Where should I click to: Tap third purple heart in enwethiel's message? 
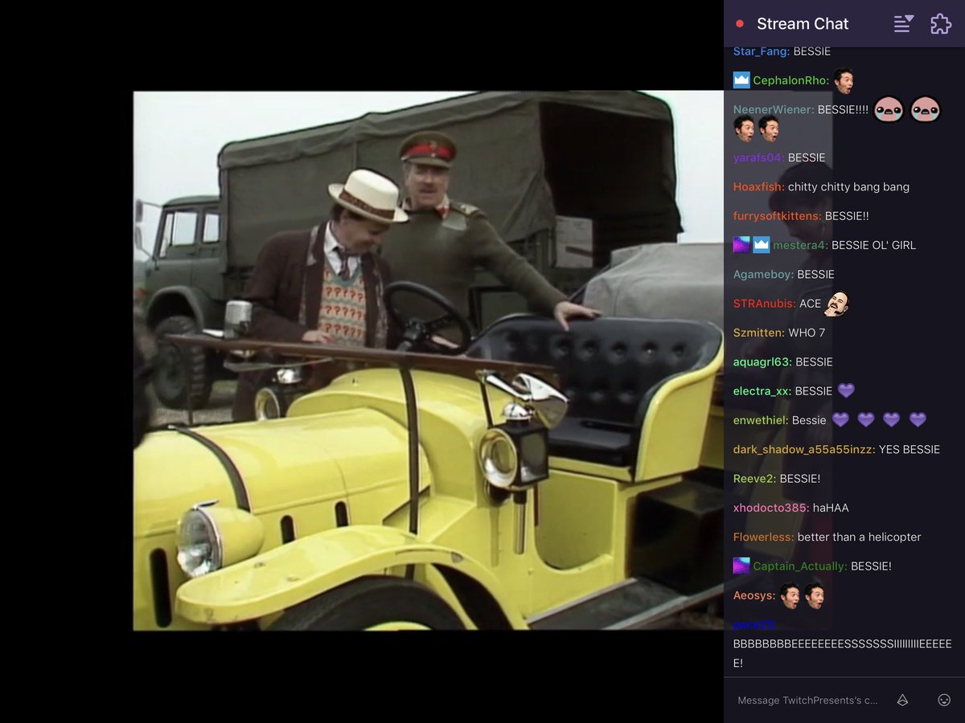pyautogui.click(x=892, y=420)
